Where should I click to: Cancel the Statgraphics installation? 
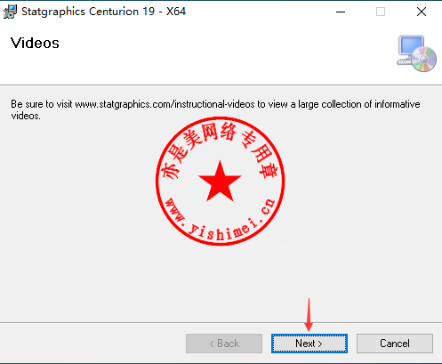pyautogui.click(x=395, y=344)
